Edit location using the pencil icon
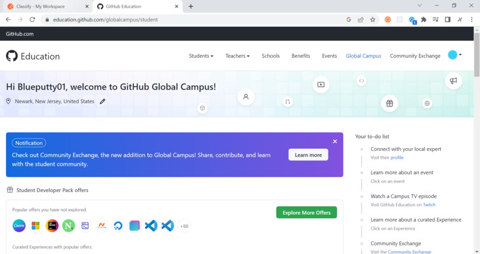 point(102,101)
